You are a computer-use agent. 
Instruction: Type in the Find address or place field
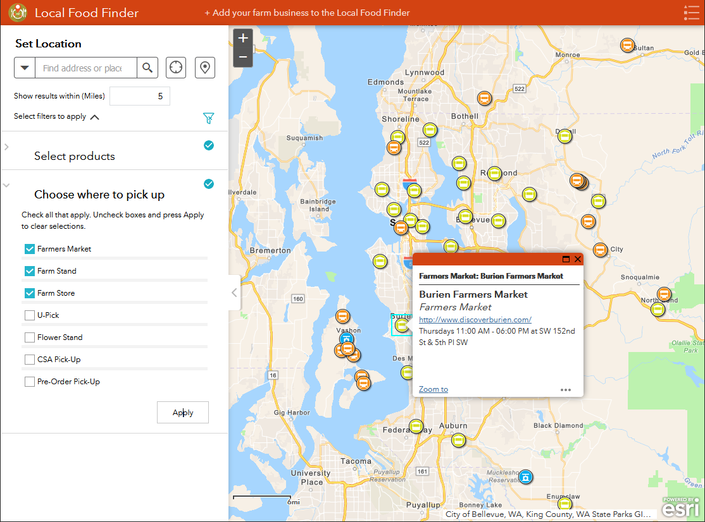click(85, 68)
